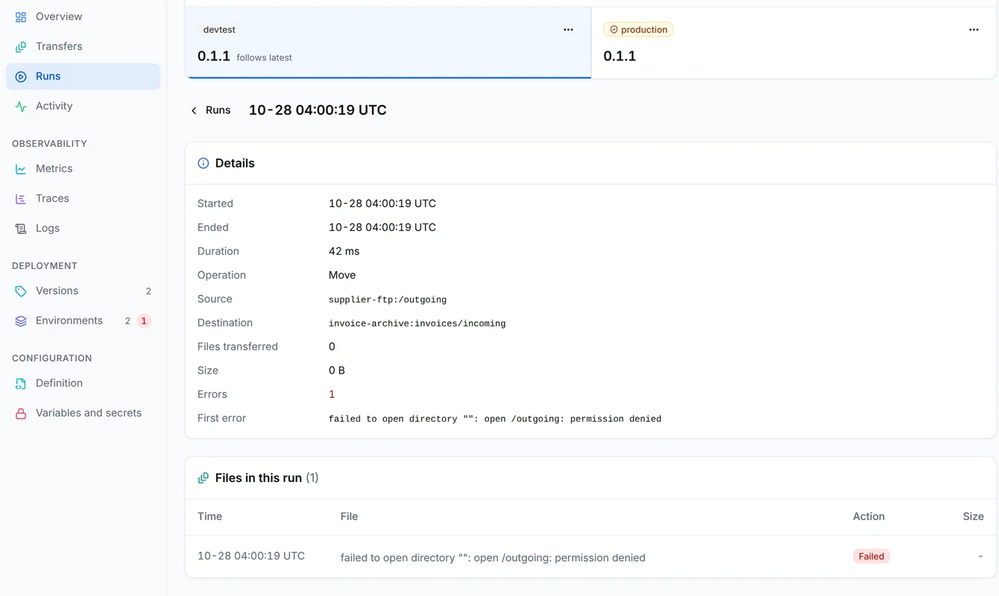Open devtest environment options menu
The width and height of the screenshot is (999, 596).
pos(568,30)
